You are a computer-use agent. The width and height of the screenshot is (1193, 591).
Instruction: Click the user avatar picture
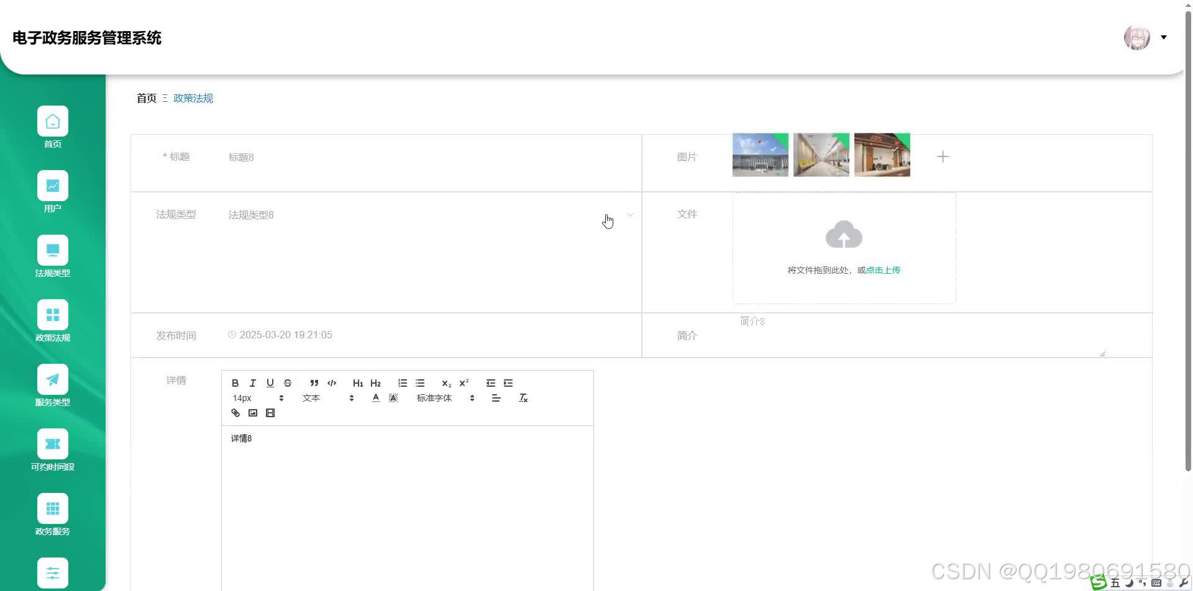(x=1137, y=38)
